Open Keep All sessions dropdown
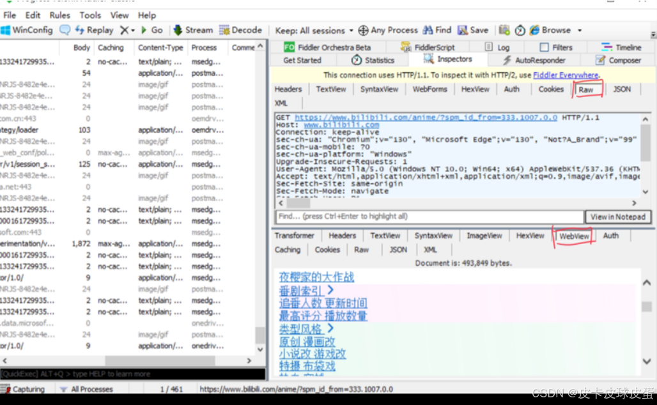The height and width of the screenshot is (405, 657). click(314, 31)
